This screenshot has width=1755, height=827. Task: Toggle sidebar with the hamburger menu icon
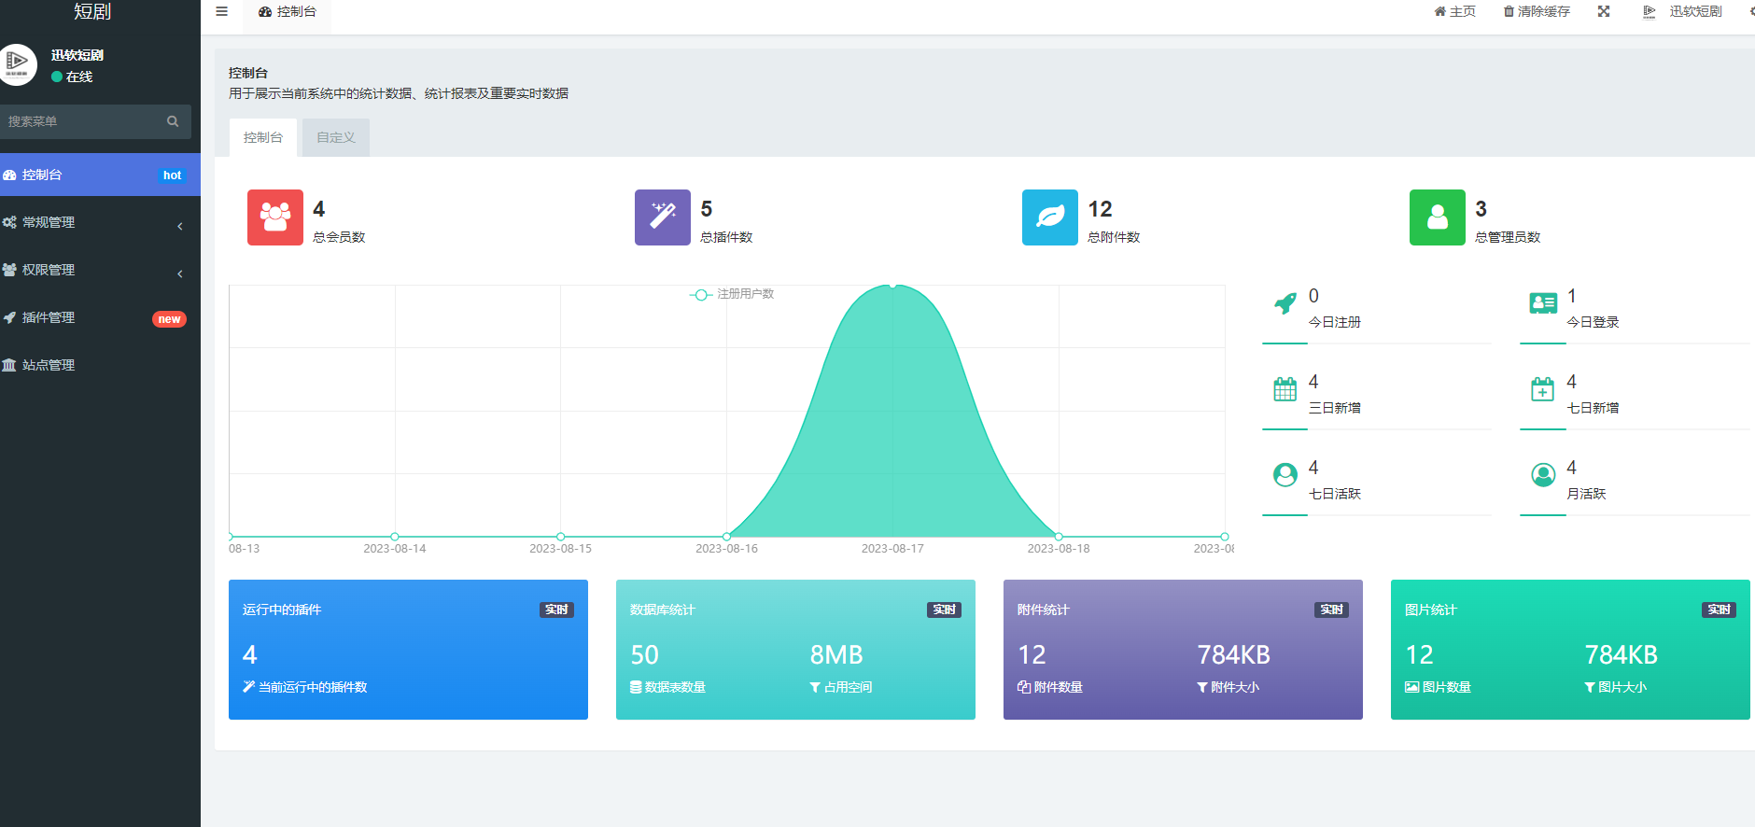(x=221, y=12)
